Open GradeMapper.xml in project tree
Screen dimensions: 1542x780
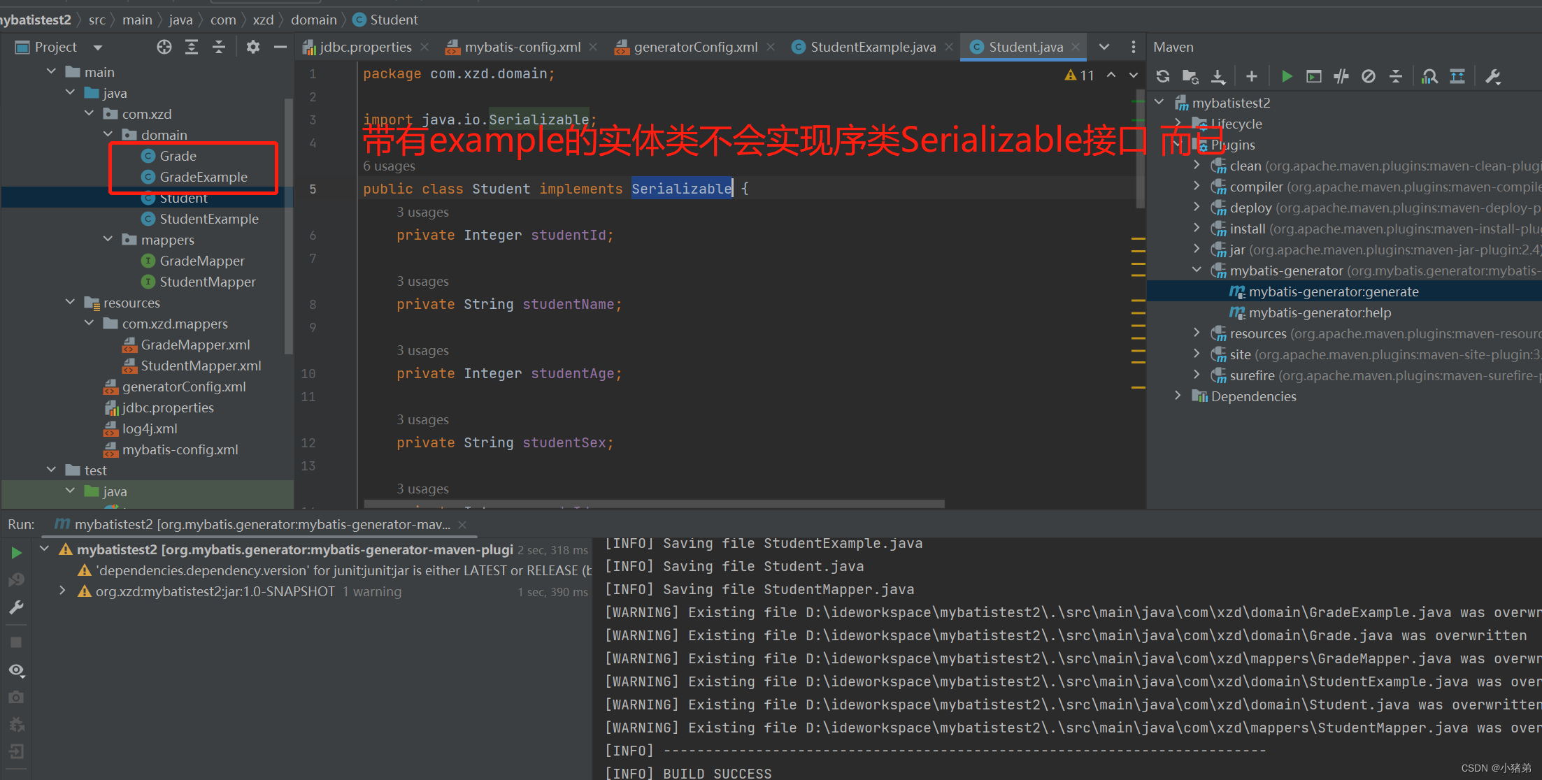[x=195, y=345]
